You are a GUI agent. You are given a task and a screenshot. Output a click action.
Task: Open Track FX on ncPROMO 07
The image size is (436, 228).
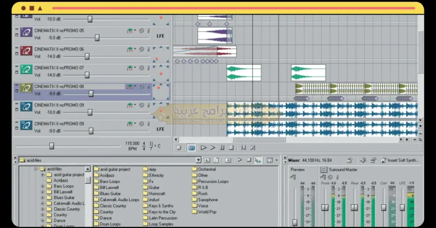(129, 68)
